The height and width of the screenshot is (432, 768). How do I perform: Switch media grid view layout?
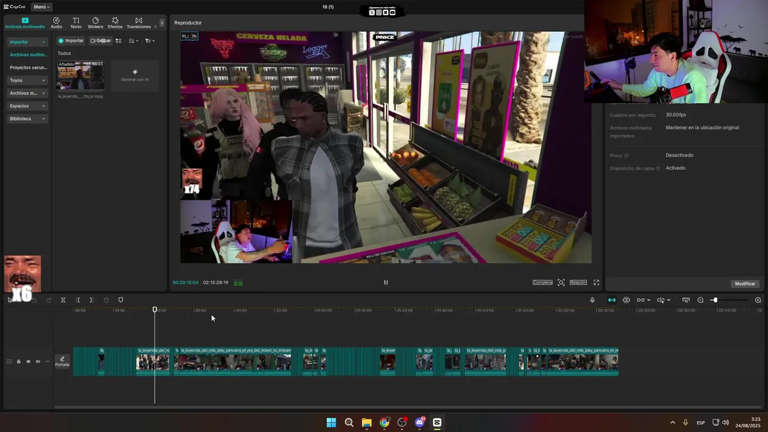pyautogui.click(x=118, y=41)
